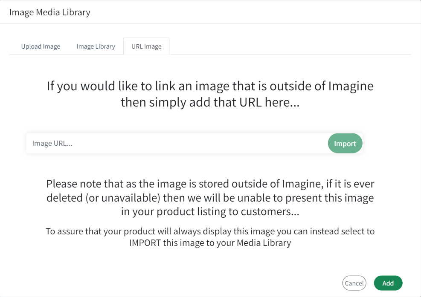Click the green Add button
Image resolution: width=421 pixels, height=297 pixels.
[x=388, y=283]
